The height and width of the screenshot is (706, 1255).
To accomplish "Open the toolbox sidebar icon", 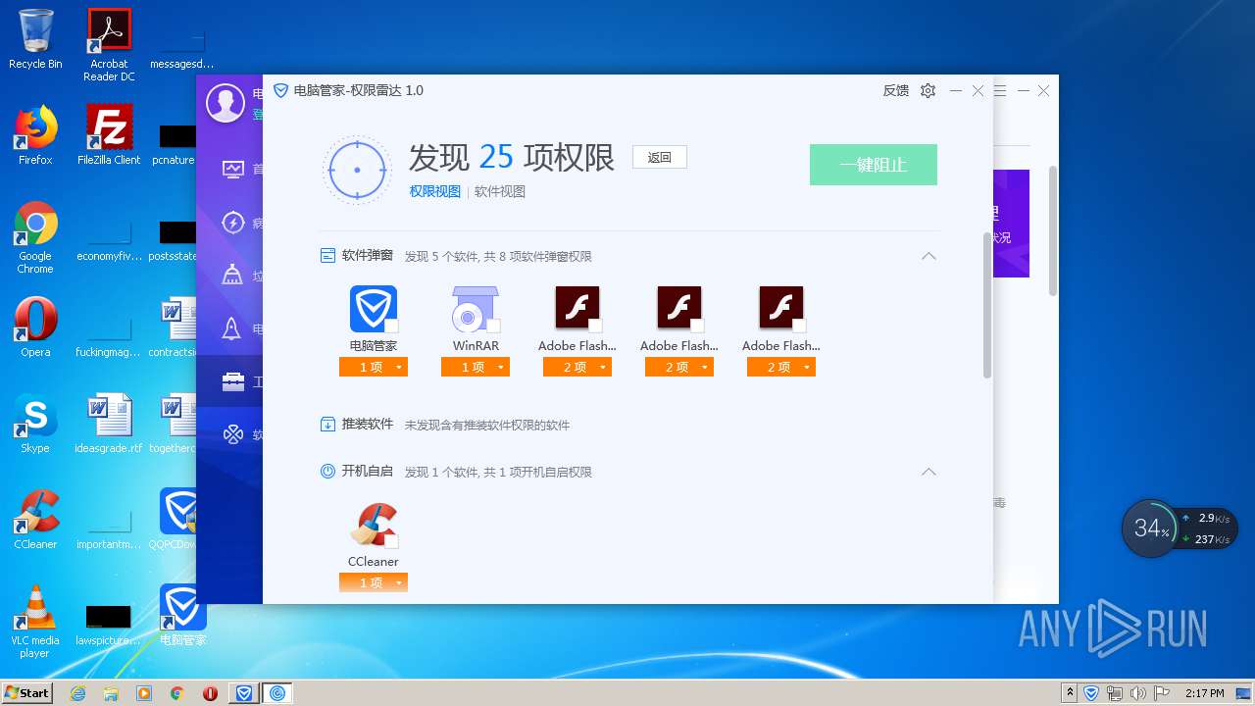I will [x=232, y=381].
